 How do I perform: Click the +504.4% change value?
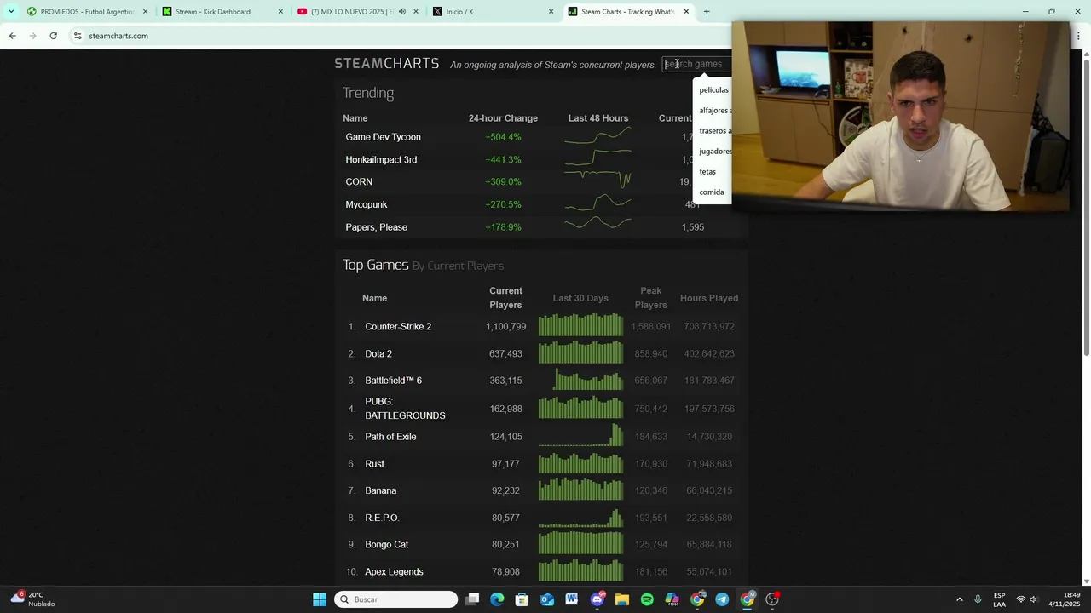(503, 137)
